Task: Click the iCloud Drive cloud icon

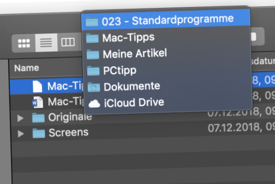Action: click(x=94, y=103)
